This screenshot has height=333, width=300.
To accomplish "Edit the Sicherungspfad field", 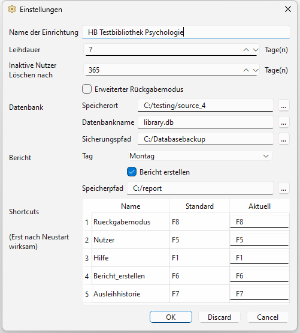I will coord(205,139).
